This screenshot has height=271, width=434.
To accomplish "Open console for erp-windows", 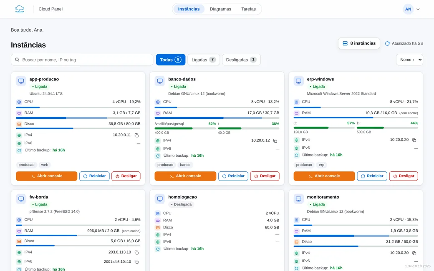I will 324,176.
